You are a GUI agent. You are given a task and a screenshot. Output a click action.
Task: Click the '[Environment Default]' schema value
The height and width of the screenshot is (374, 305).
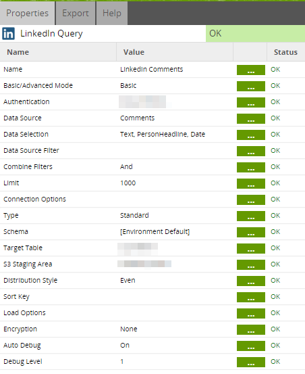coord(155,231)
